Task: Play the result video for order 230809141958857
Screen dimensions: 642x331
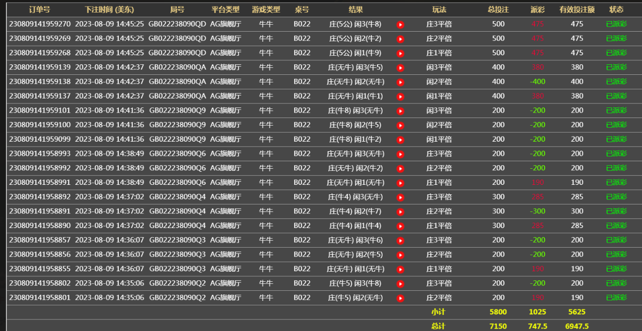Action: (400, 241)
